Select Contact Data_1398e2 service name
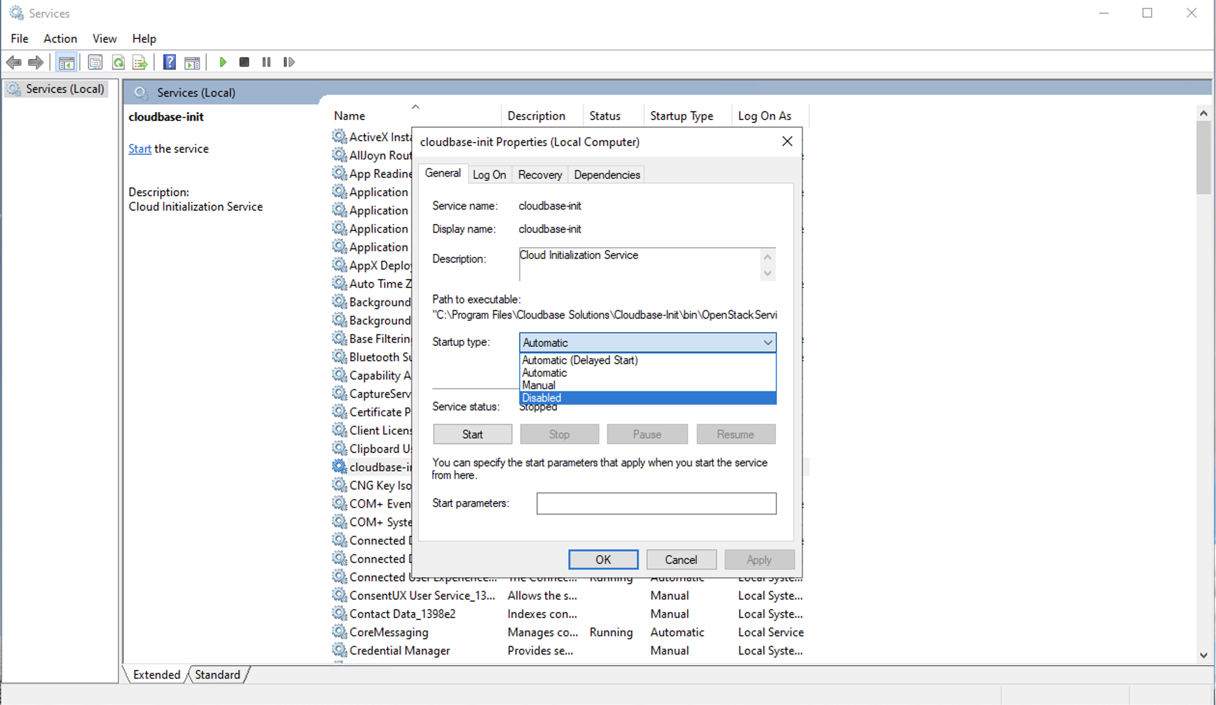This screenshot has width=1216, height=705. 402,614
